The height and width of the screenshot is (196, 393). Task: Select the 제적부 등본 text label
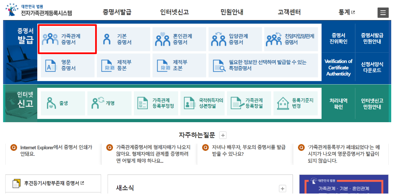tap(124, 65)
